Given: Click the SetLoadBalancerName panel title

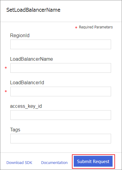Looking at the screenshot, I should coord(33,10).
